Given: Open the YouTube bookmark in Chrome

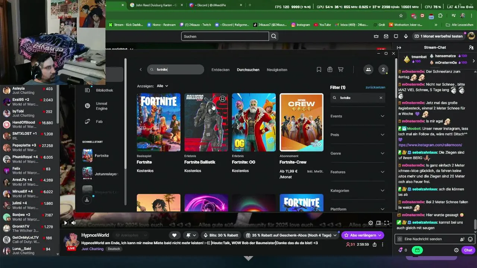Looking at the screenshot, I should point(322,25).
